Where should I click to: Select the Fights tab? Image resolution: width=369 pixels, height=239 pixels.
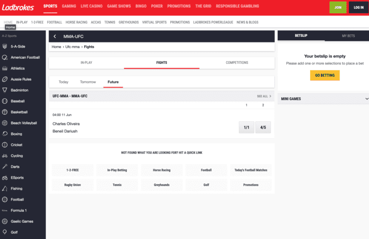[x=161, y=62]
